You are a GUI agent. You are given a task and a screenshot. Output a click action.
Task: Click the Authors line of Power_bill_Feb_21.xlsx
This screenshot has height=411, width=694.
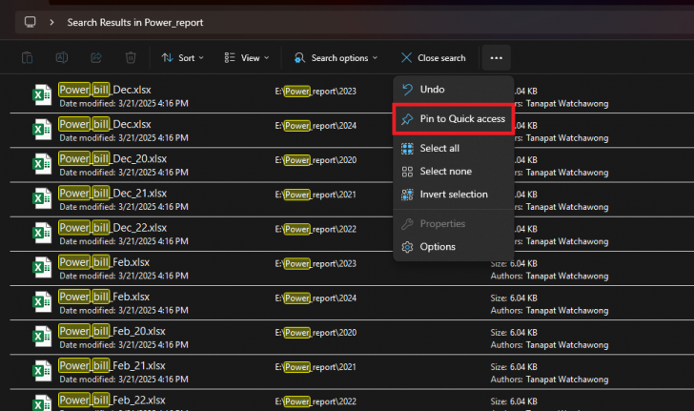[x=549, y=380]
